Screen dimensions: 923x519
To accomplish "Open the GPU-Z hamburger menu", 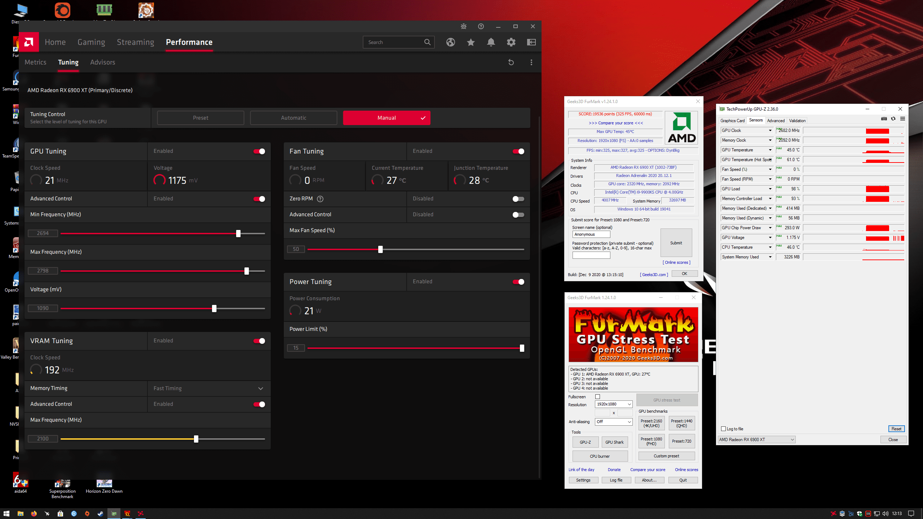I will pos(903,119).
